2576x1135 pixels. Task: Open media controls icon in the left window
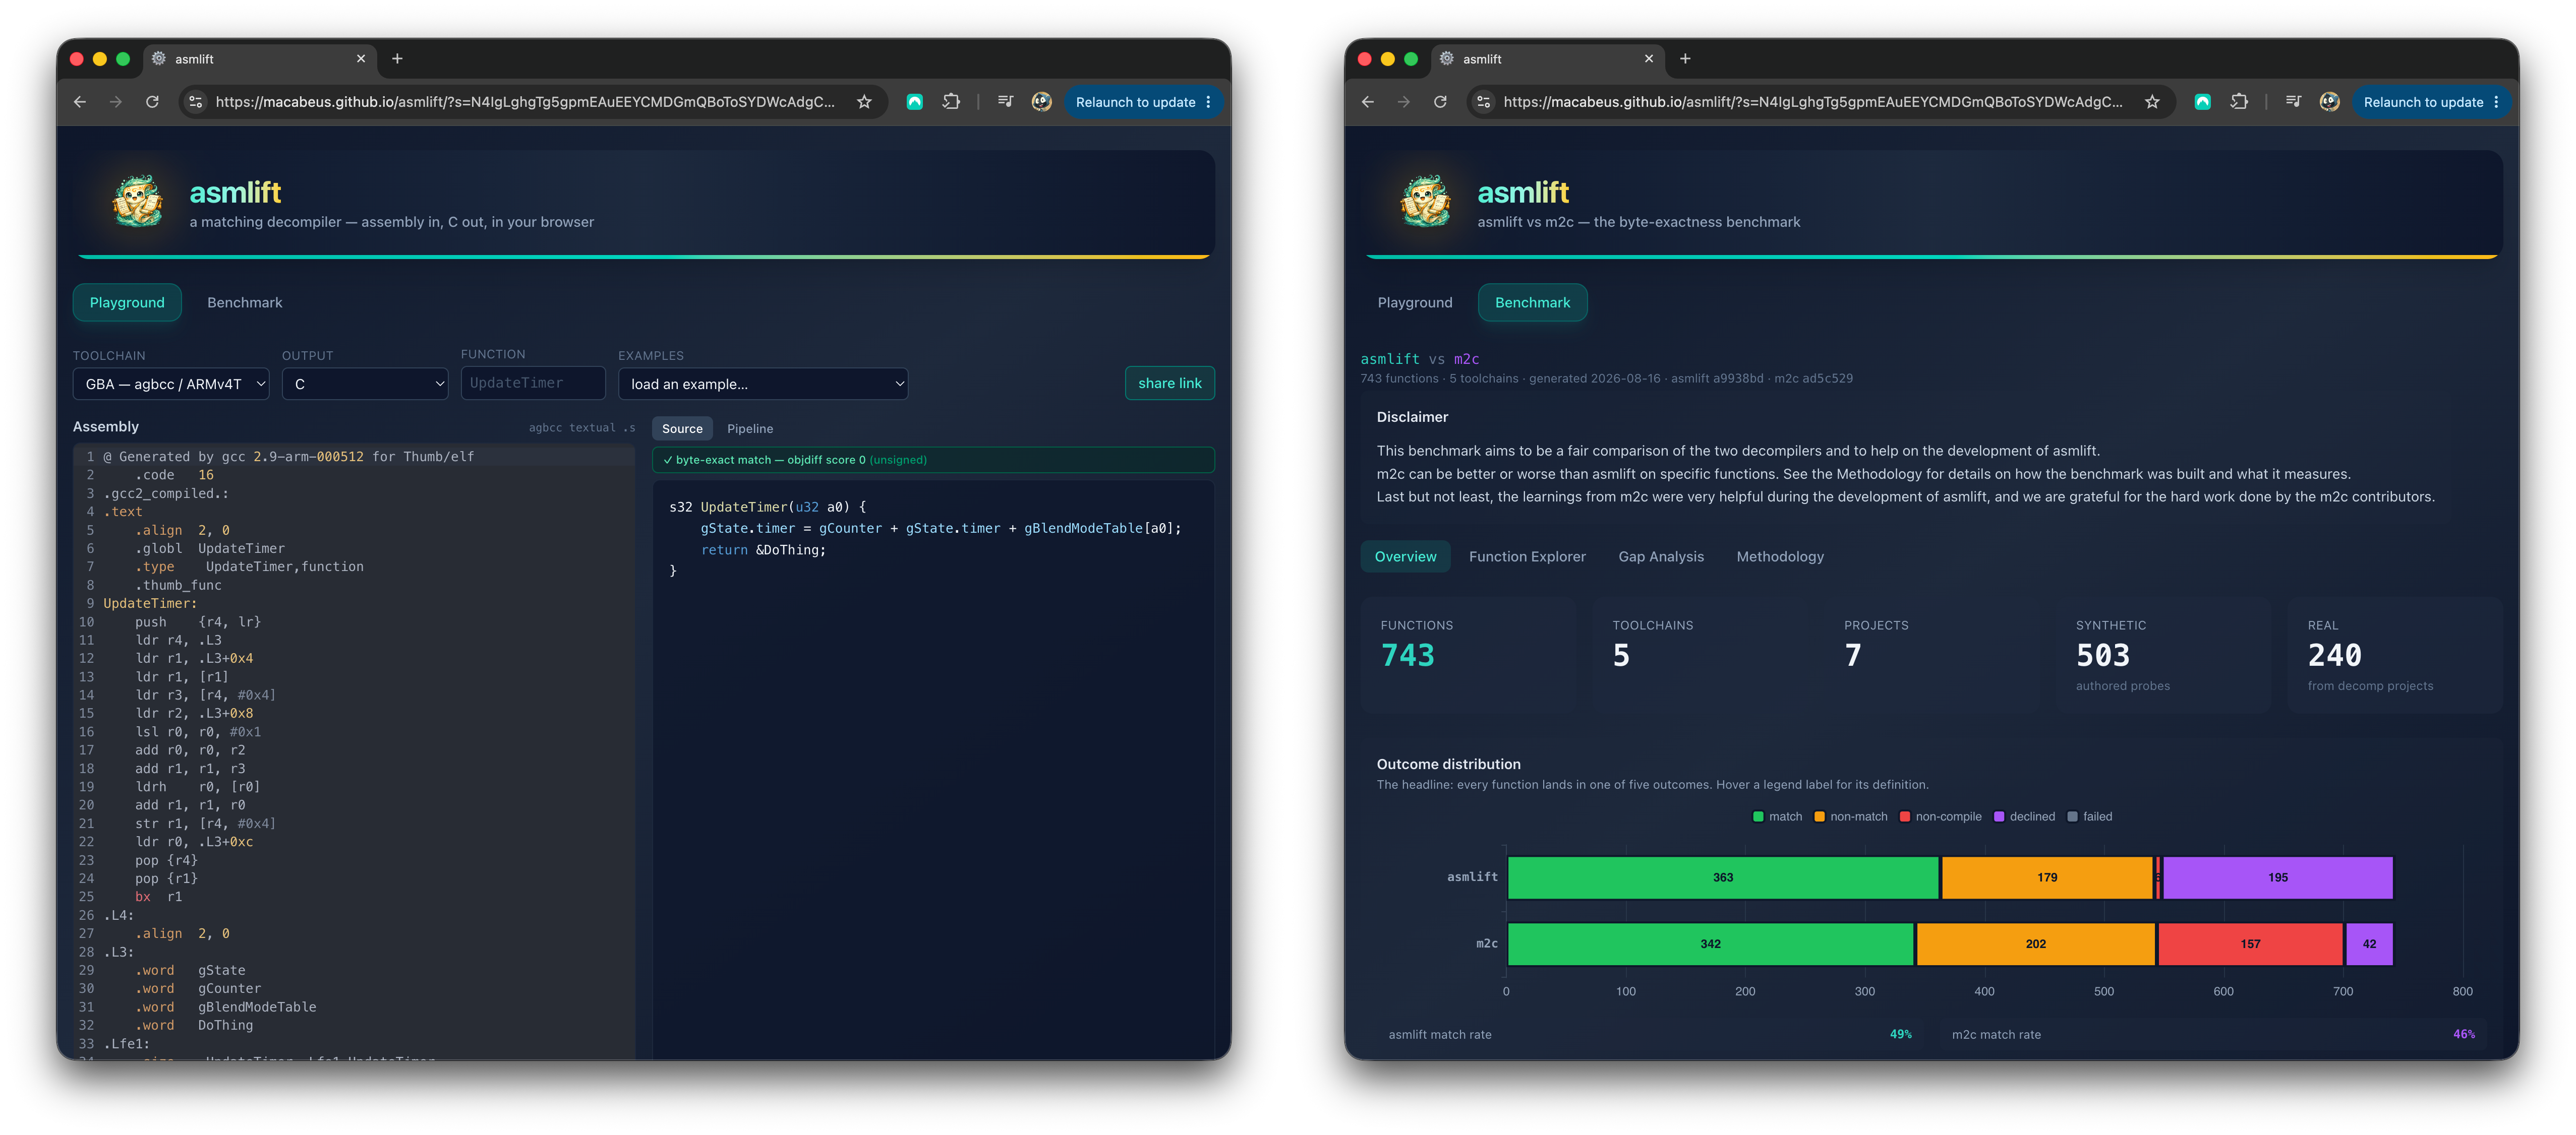coord(1005,102)
